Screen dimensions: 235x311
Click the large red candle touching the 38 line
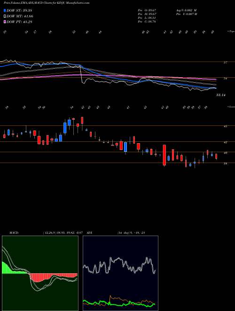(x=164, y=155)
